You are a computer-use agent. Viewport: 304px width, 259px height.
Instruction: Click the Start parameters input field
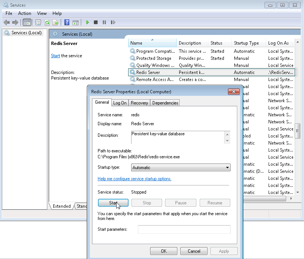[184, 229]
